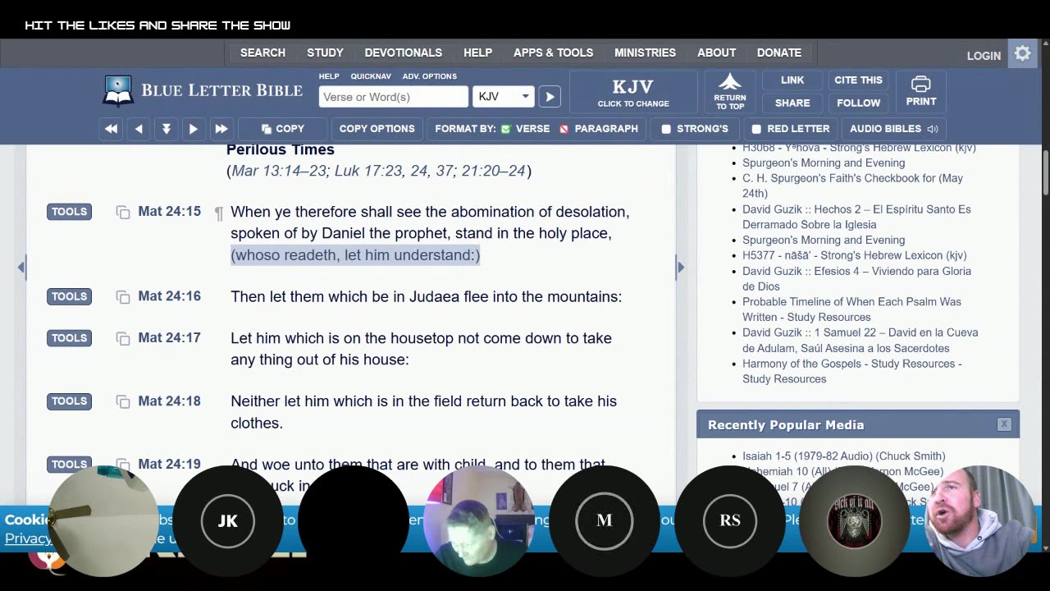Click the Blue Letter Bible logo
The width and height of the screenshot is (1050, 591).
click(x=203, y=91)
